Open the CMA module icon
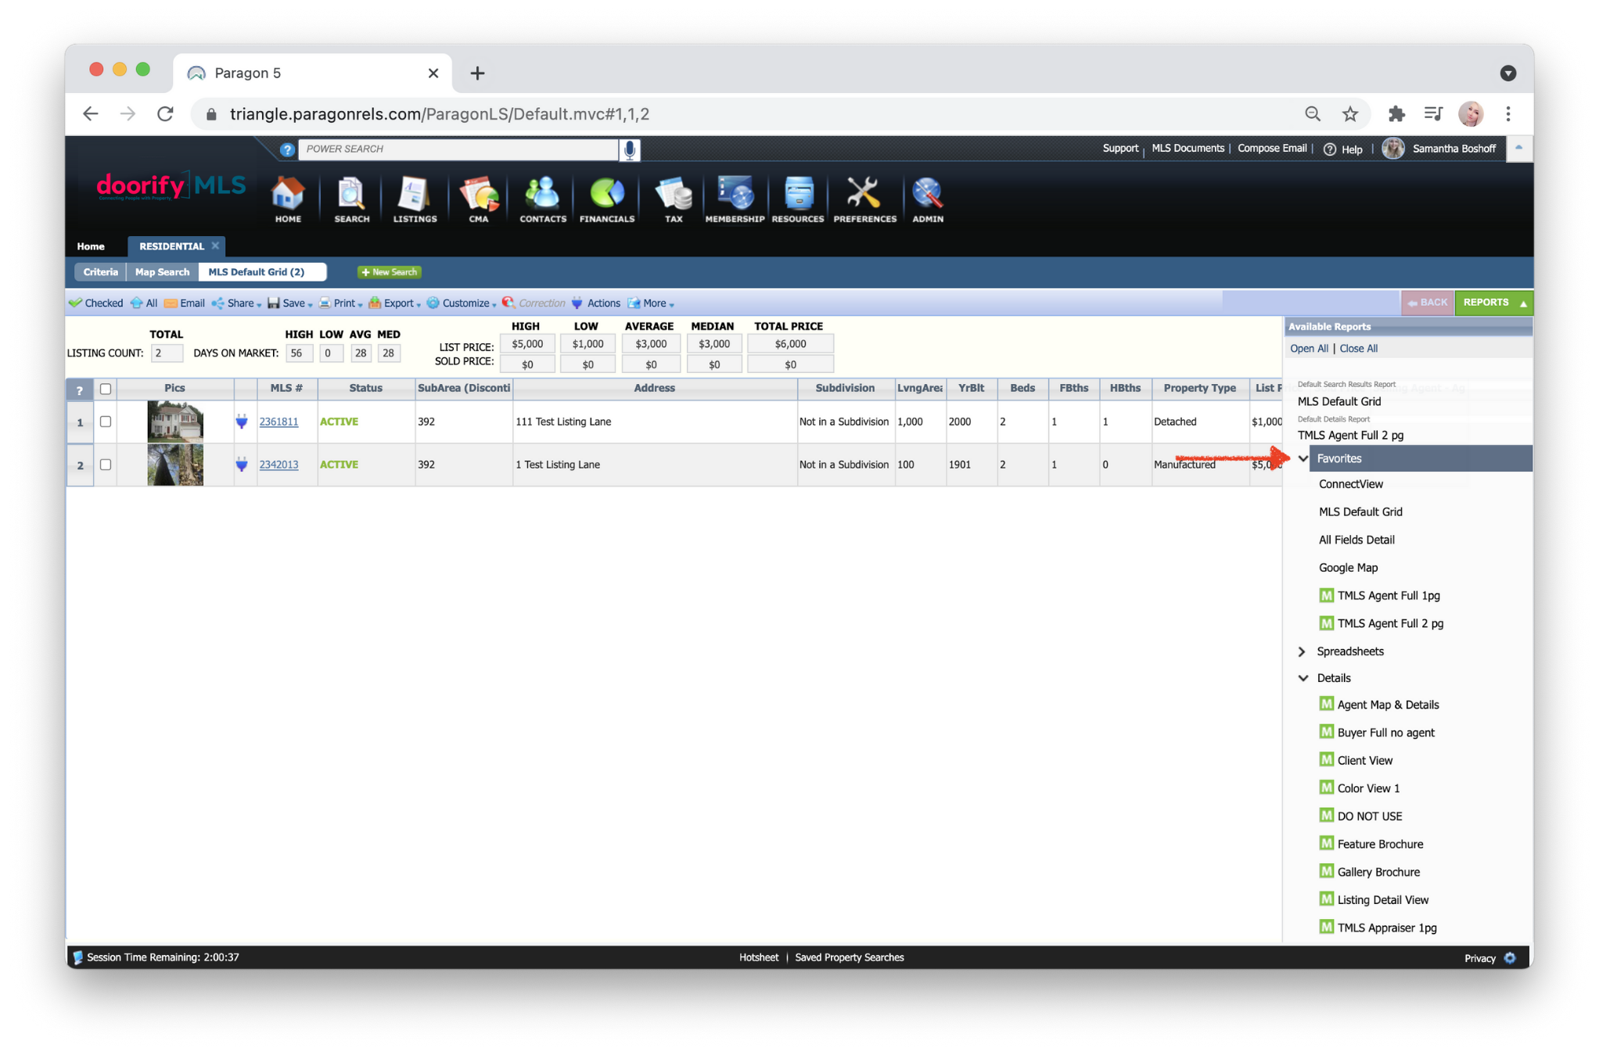This screenshot has height=1055, width=1599. pos(479,199)
